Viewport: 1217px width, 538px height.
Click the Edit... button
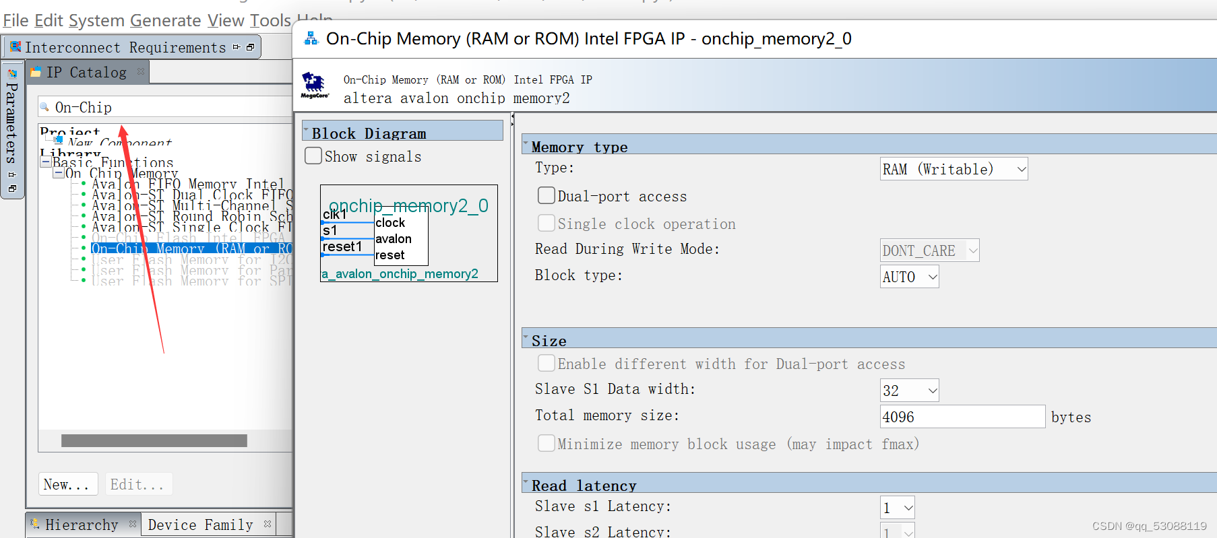[x=138, y=484]
